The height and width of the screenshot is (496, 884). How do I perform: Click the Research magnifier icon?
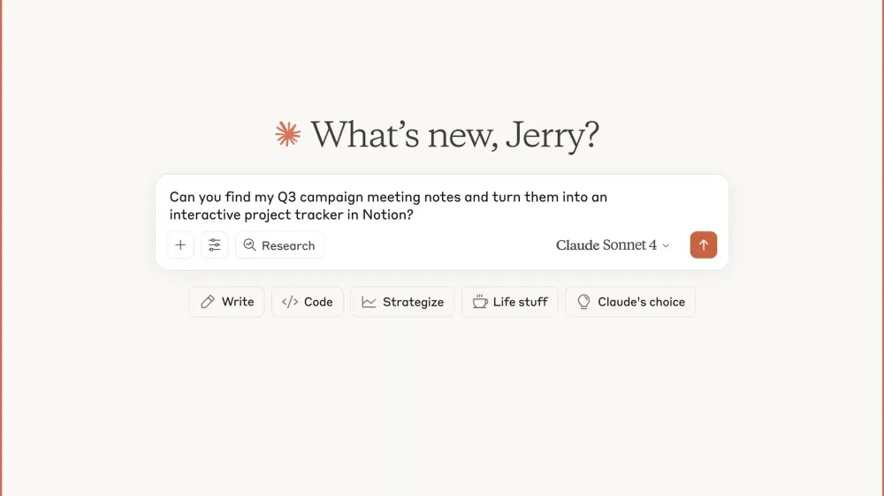(250, 245)
